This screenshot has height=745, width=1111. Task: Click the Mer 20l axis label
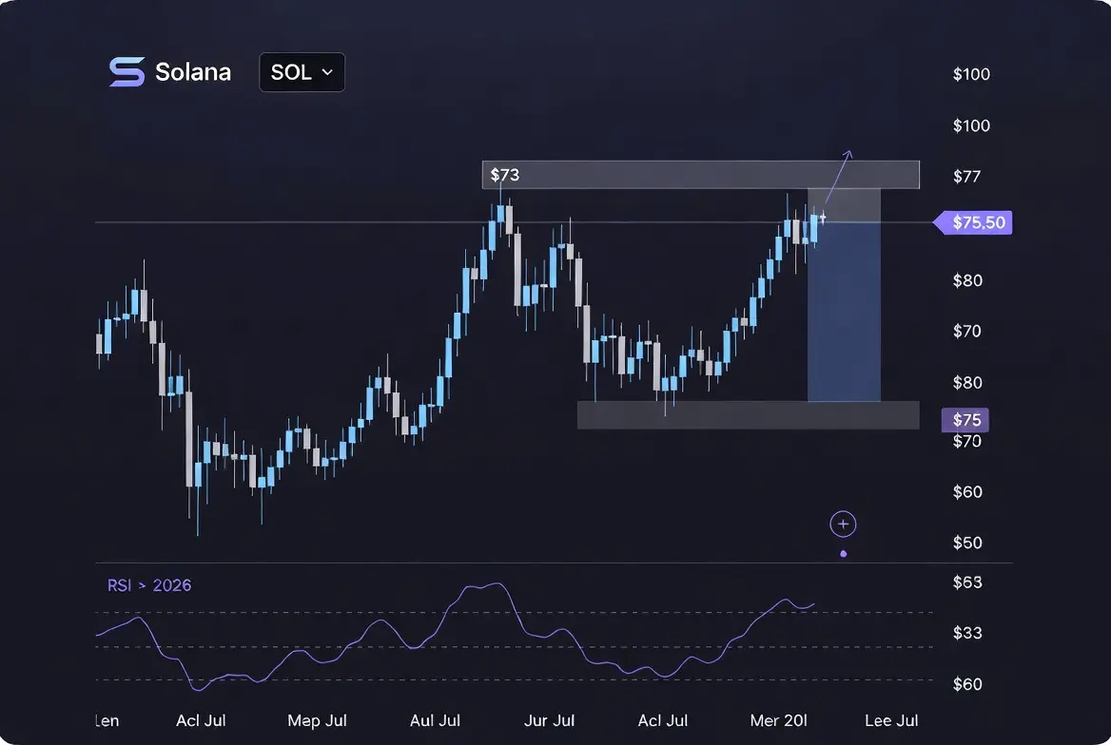(x=779, y=720)
